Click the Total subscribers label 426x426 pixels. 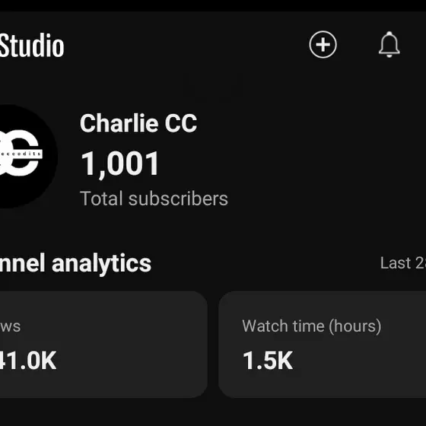(154, 199)
